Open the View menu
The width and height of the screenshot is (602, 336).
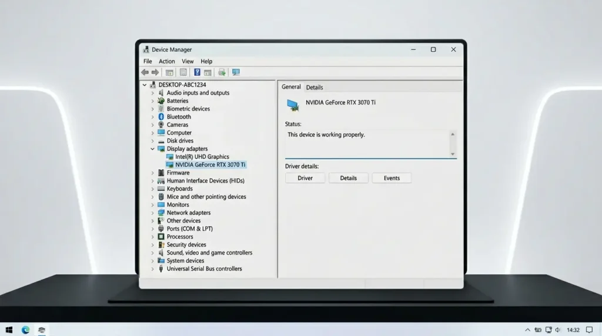(188, 61)
